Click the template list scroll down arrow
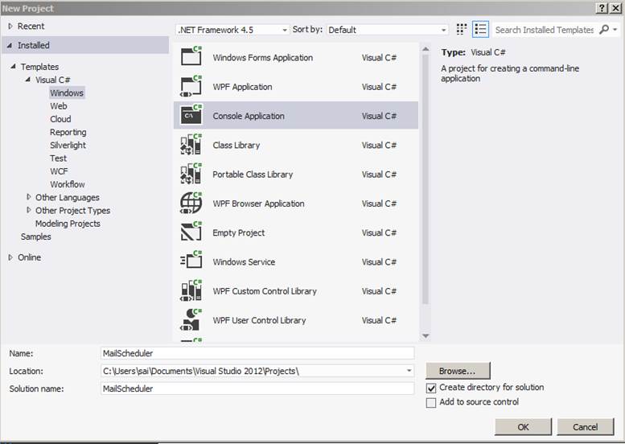Viewport: 625px width, 444px height. click(x=426, y=336)
